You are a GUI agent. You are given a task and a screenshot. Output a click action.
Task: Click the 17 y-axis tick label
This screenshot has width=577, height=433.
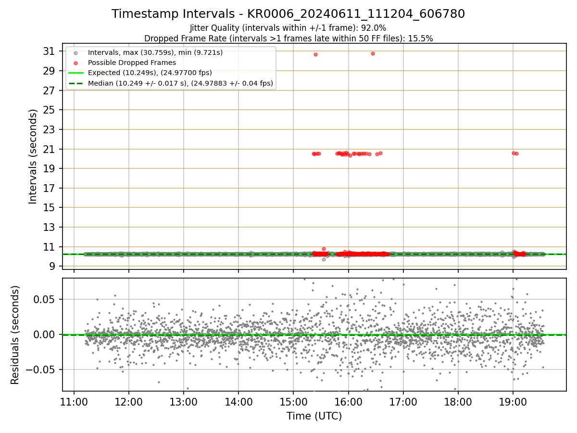click(50, 188)
